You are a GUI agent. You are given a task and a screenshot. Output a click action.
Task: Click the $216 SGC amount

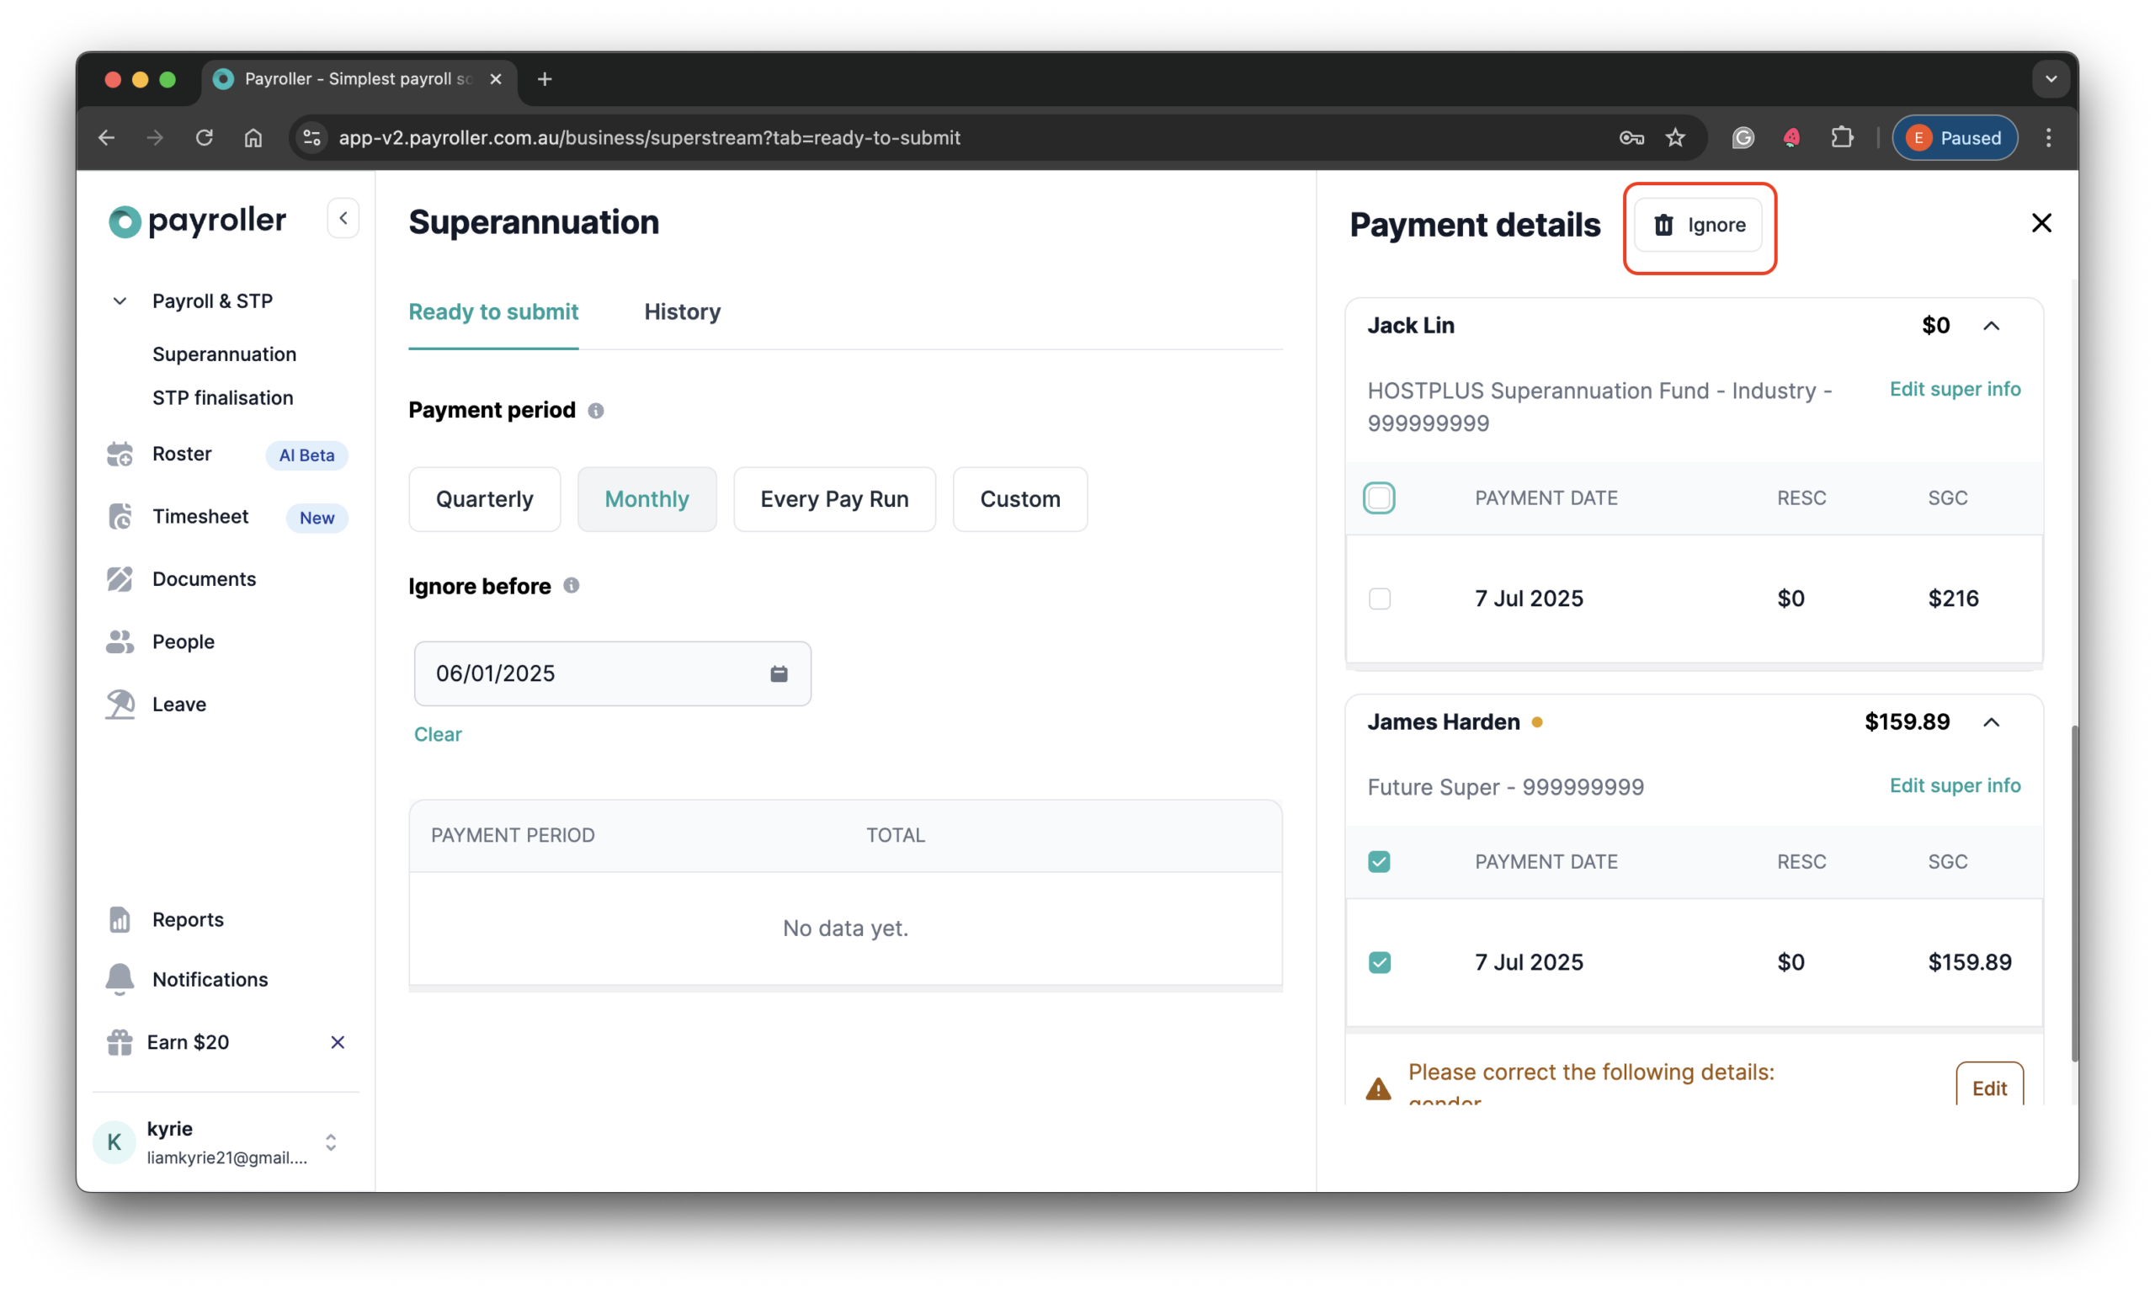click(x=1954, y=599)
